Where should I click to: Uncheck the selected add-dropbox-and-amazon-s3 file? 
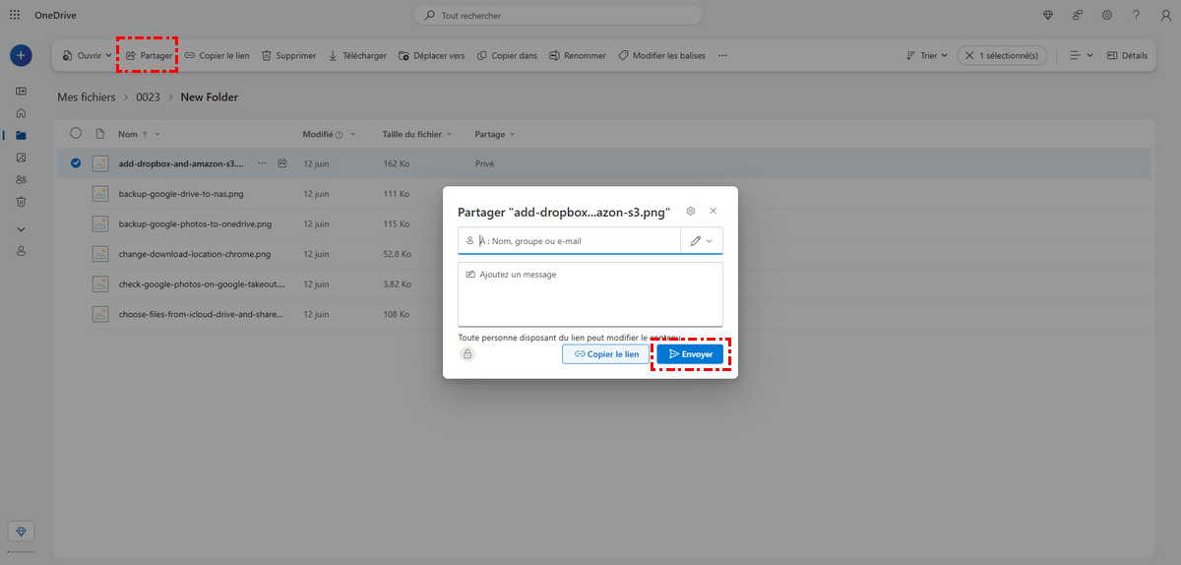click(x=76, y=163)
